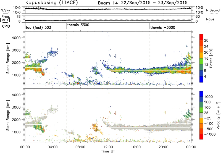Click the '25' label on Velocity color bar
221x153 pixels.
[206, 113]
